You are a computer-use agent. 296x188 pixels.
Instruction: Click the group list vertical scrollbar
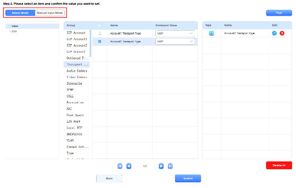pyautogui.click(x=91, y=44)
